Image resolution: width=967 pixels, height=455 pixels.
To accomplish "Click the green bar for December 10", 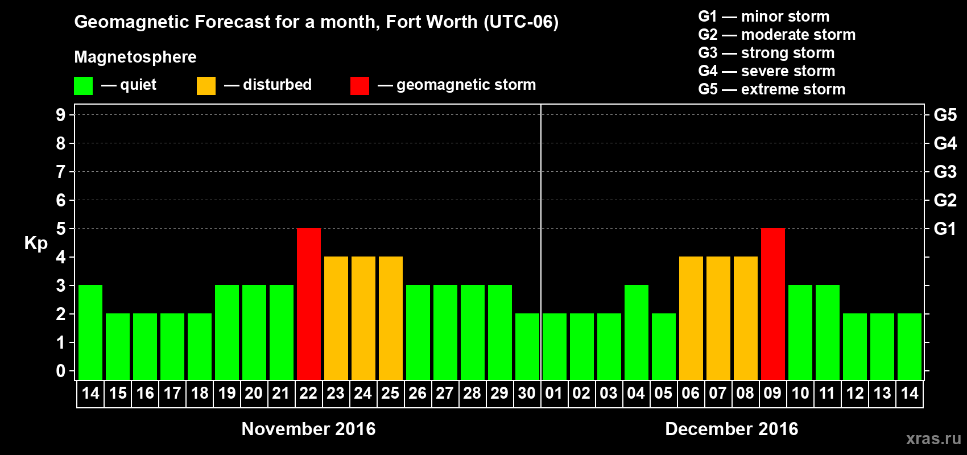I will 800,332.
